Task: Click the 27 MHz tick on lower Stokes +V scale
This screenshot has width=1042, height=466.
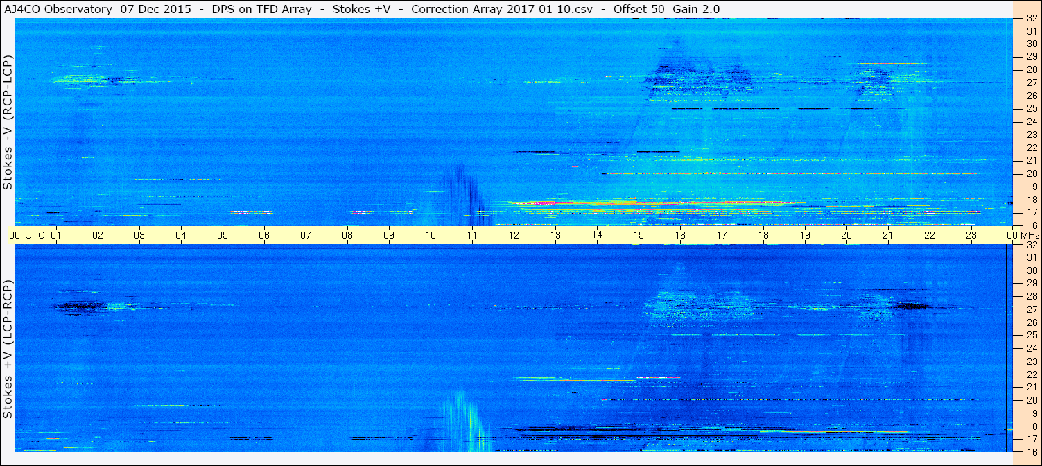Action: 1031,309
